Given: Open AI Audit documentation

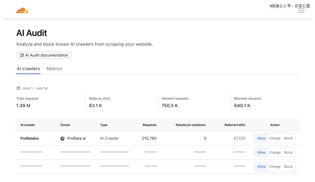Looking at the screenshot, I should tap(44, 55).
